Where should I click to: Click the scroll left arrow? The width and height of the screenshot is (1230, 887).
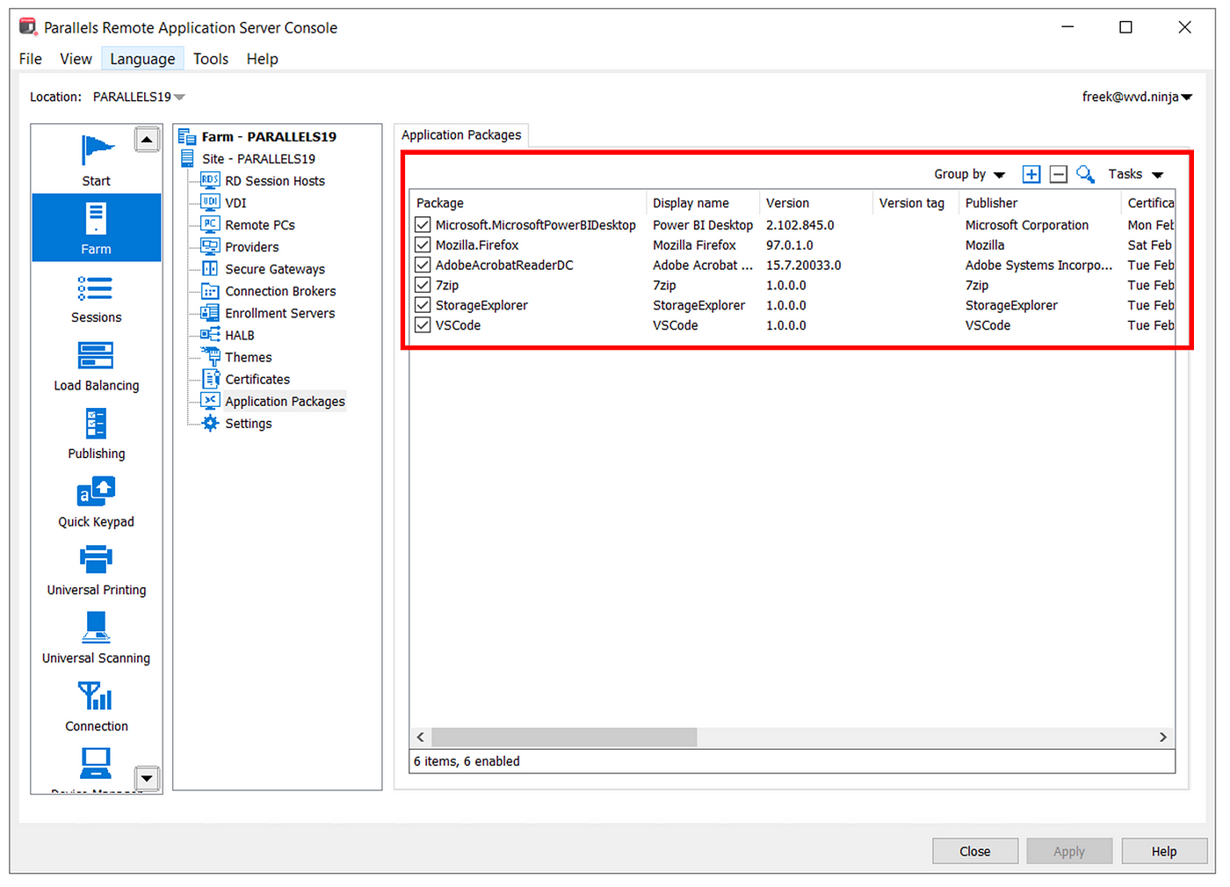pyautogui.click(x=421, y=737)
